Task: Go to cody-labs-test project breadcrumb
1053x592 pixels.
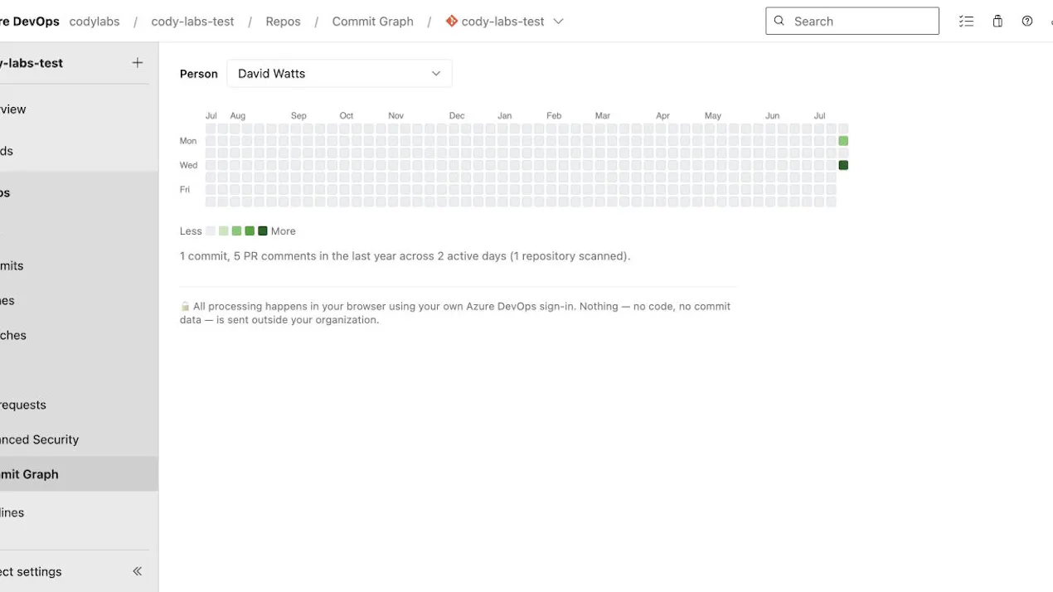Action: (192, 22)
